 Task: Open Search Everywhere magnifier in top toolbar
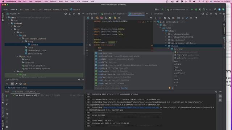pyautogui.click(x=215, y=9)
